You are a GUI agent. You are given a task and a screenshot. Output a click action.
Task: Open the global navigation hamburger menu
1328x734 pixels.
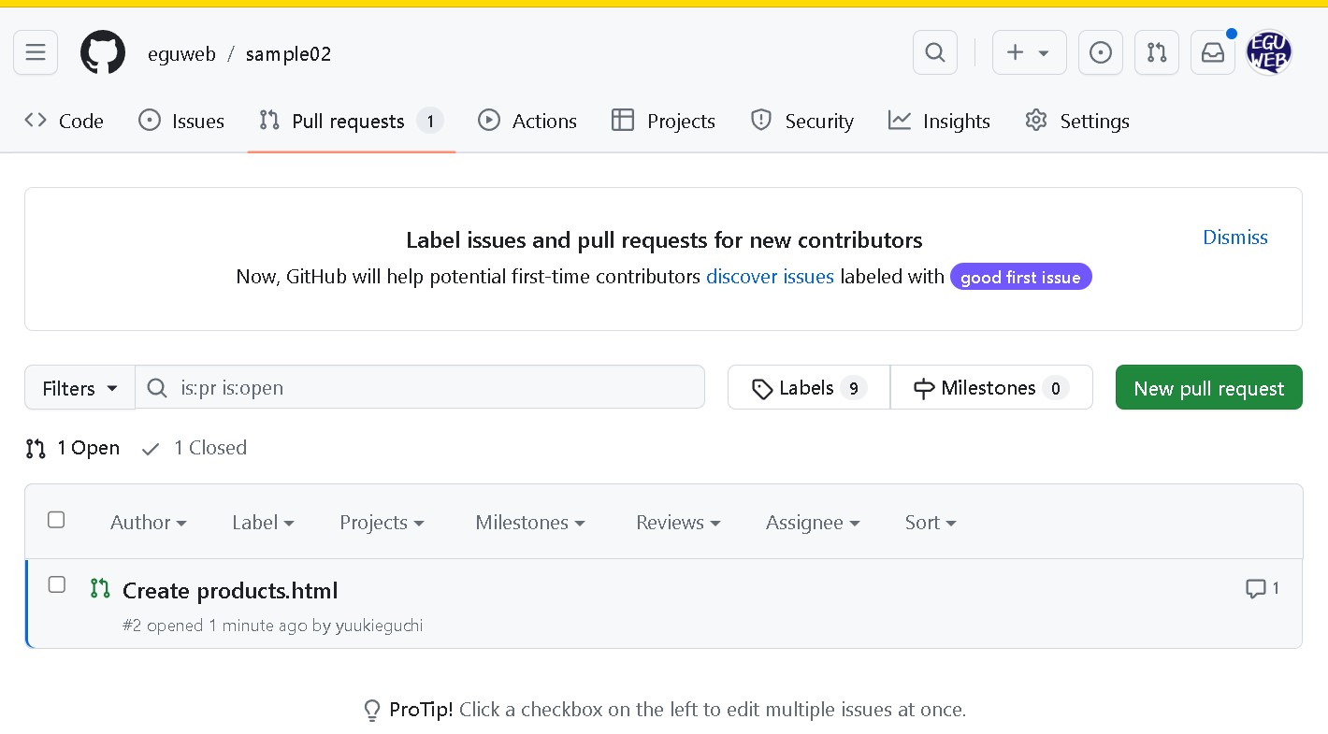point(35,52)
